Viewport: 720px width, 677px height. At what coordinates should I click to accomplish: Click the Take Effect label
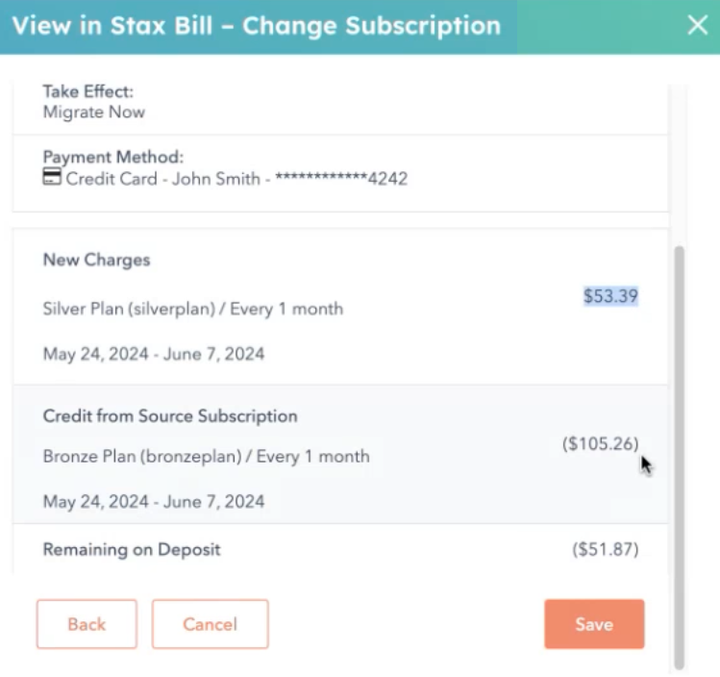click(x=88, y=91)
